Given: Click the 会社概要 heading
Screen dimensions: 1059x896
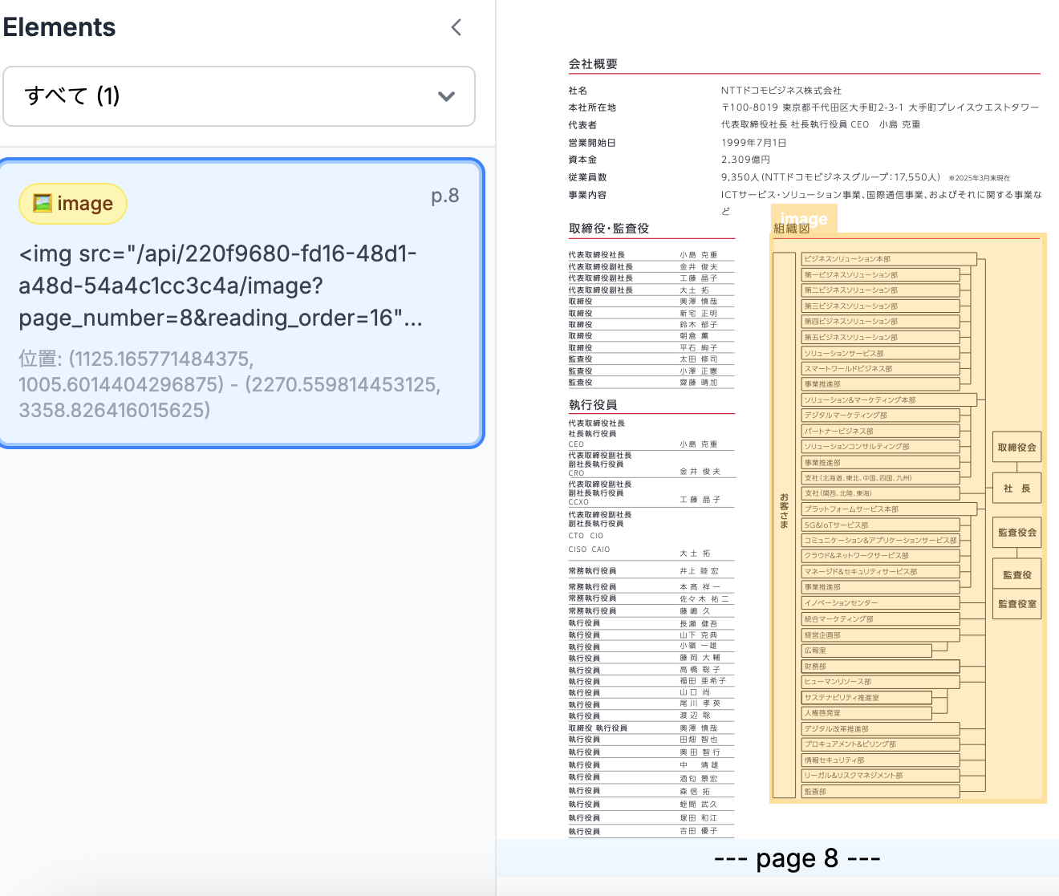Looking at the screenshot, I should pyautogui.click(x=593, y=64).
